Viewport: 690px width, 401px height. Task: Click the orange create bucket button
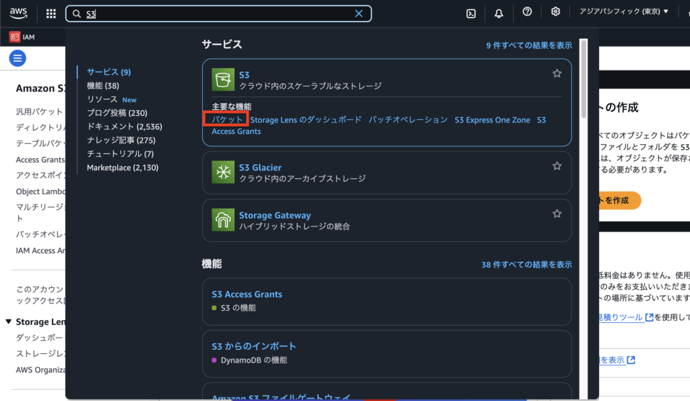tap(620, 201)
